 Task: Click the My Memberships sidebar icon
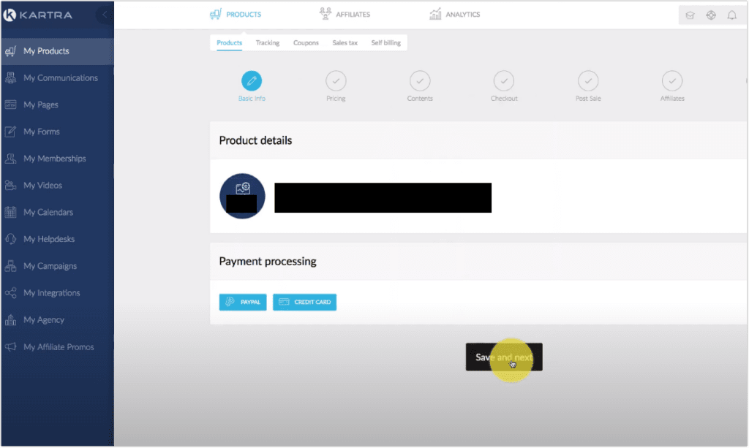click(10, 159)
